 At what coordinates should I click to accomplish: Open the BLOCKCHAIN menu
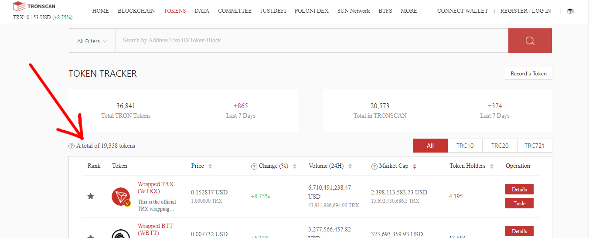coord(136,10)
